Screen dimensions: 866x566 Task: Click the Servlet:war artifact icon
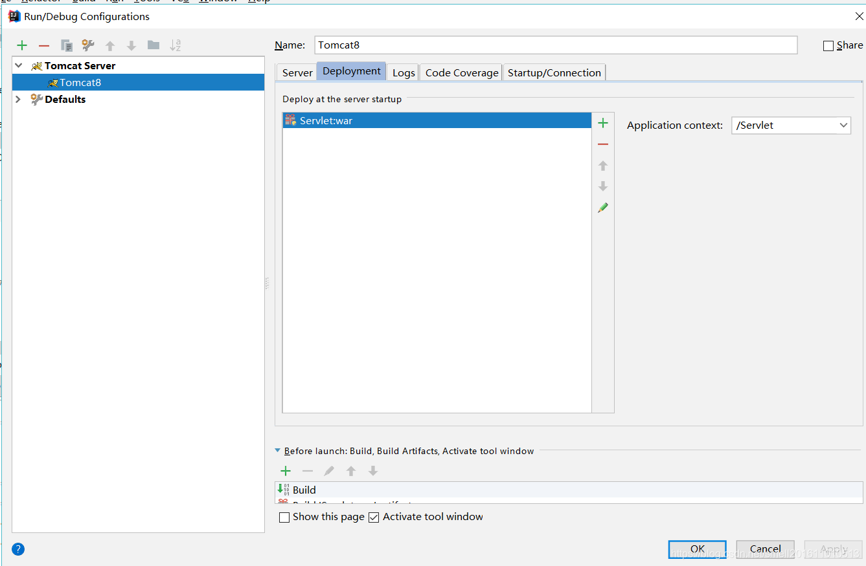291,120
